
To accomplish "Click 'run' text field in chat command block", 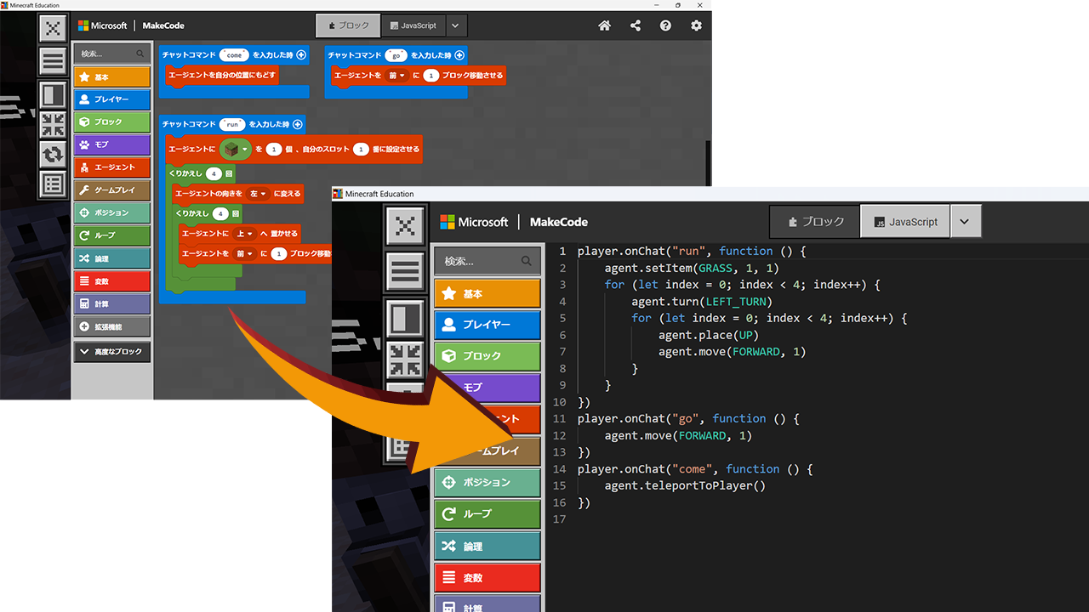I will coord(232,124).
